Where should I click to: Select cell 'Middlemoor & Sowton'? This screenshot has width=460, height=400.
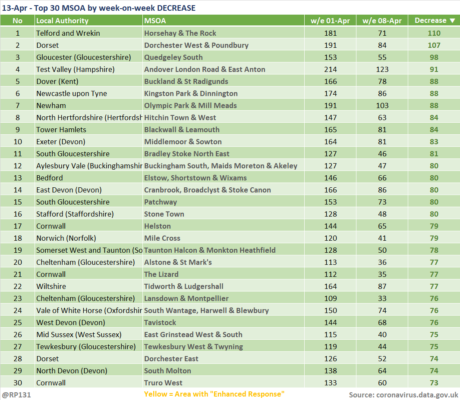[x=223, y=141]
